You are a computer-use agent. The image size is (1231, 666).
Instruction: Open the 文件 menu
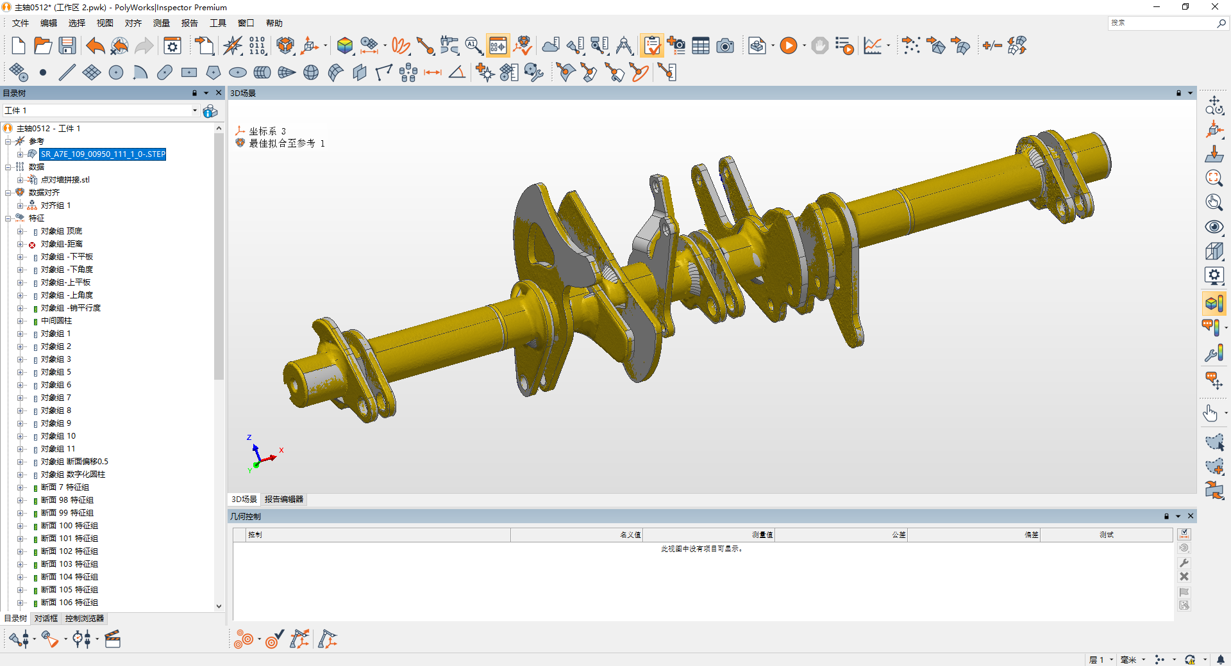tap(21, 23)
